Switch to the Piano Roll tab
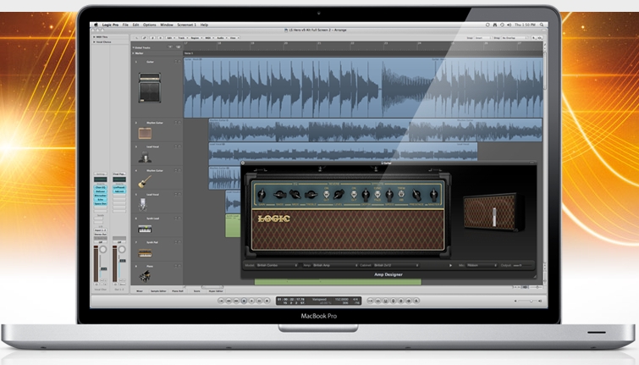This screenshot has width=639, height=365. pos(178,291)
